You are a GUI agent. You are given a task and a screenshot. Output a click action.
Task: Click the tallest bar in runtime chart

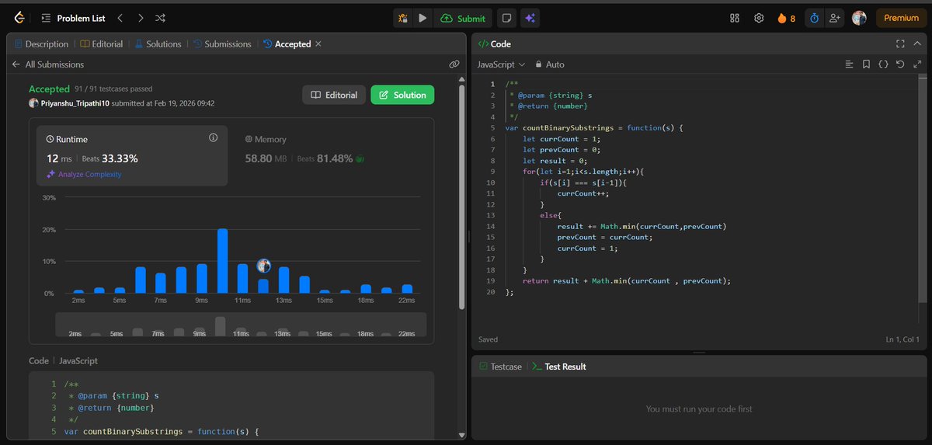click(222, 261)
